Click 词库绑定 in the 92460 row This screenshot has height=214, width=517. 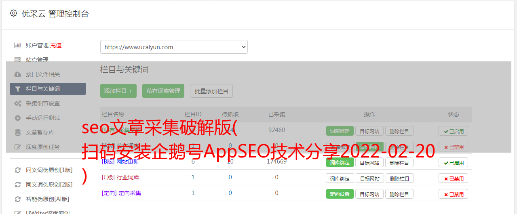click(340, 131)
